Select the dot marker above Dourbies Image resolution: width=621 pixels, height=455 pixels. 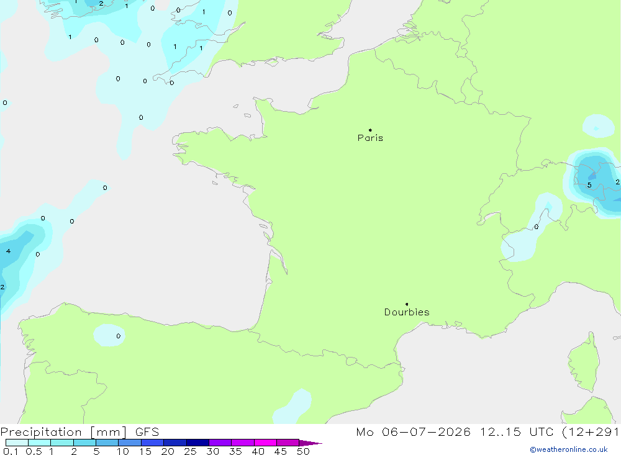(x=407, y=304)
